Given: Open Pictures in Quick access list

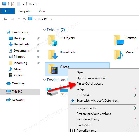Looking at the screenshot, I should click(19, 57).
